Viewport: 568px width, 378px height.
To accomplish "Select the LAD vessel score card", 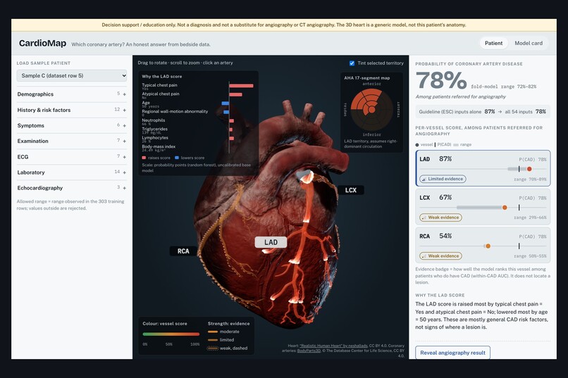I will [483, 168].
